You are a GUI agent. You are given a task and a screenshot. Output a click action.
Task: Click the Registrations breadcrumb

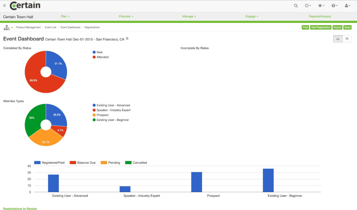click(92, 27)
